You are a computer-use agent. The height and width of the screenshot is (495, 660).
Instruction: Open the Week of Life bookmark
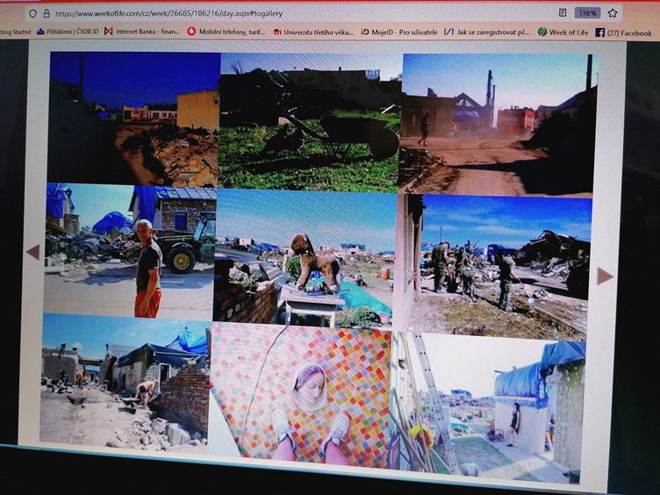[x=563, y=32]
